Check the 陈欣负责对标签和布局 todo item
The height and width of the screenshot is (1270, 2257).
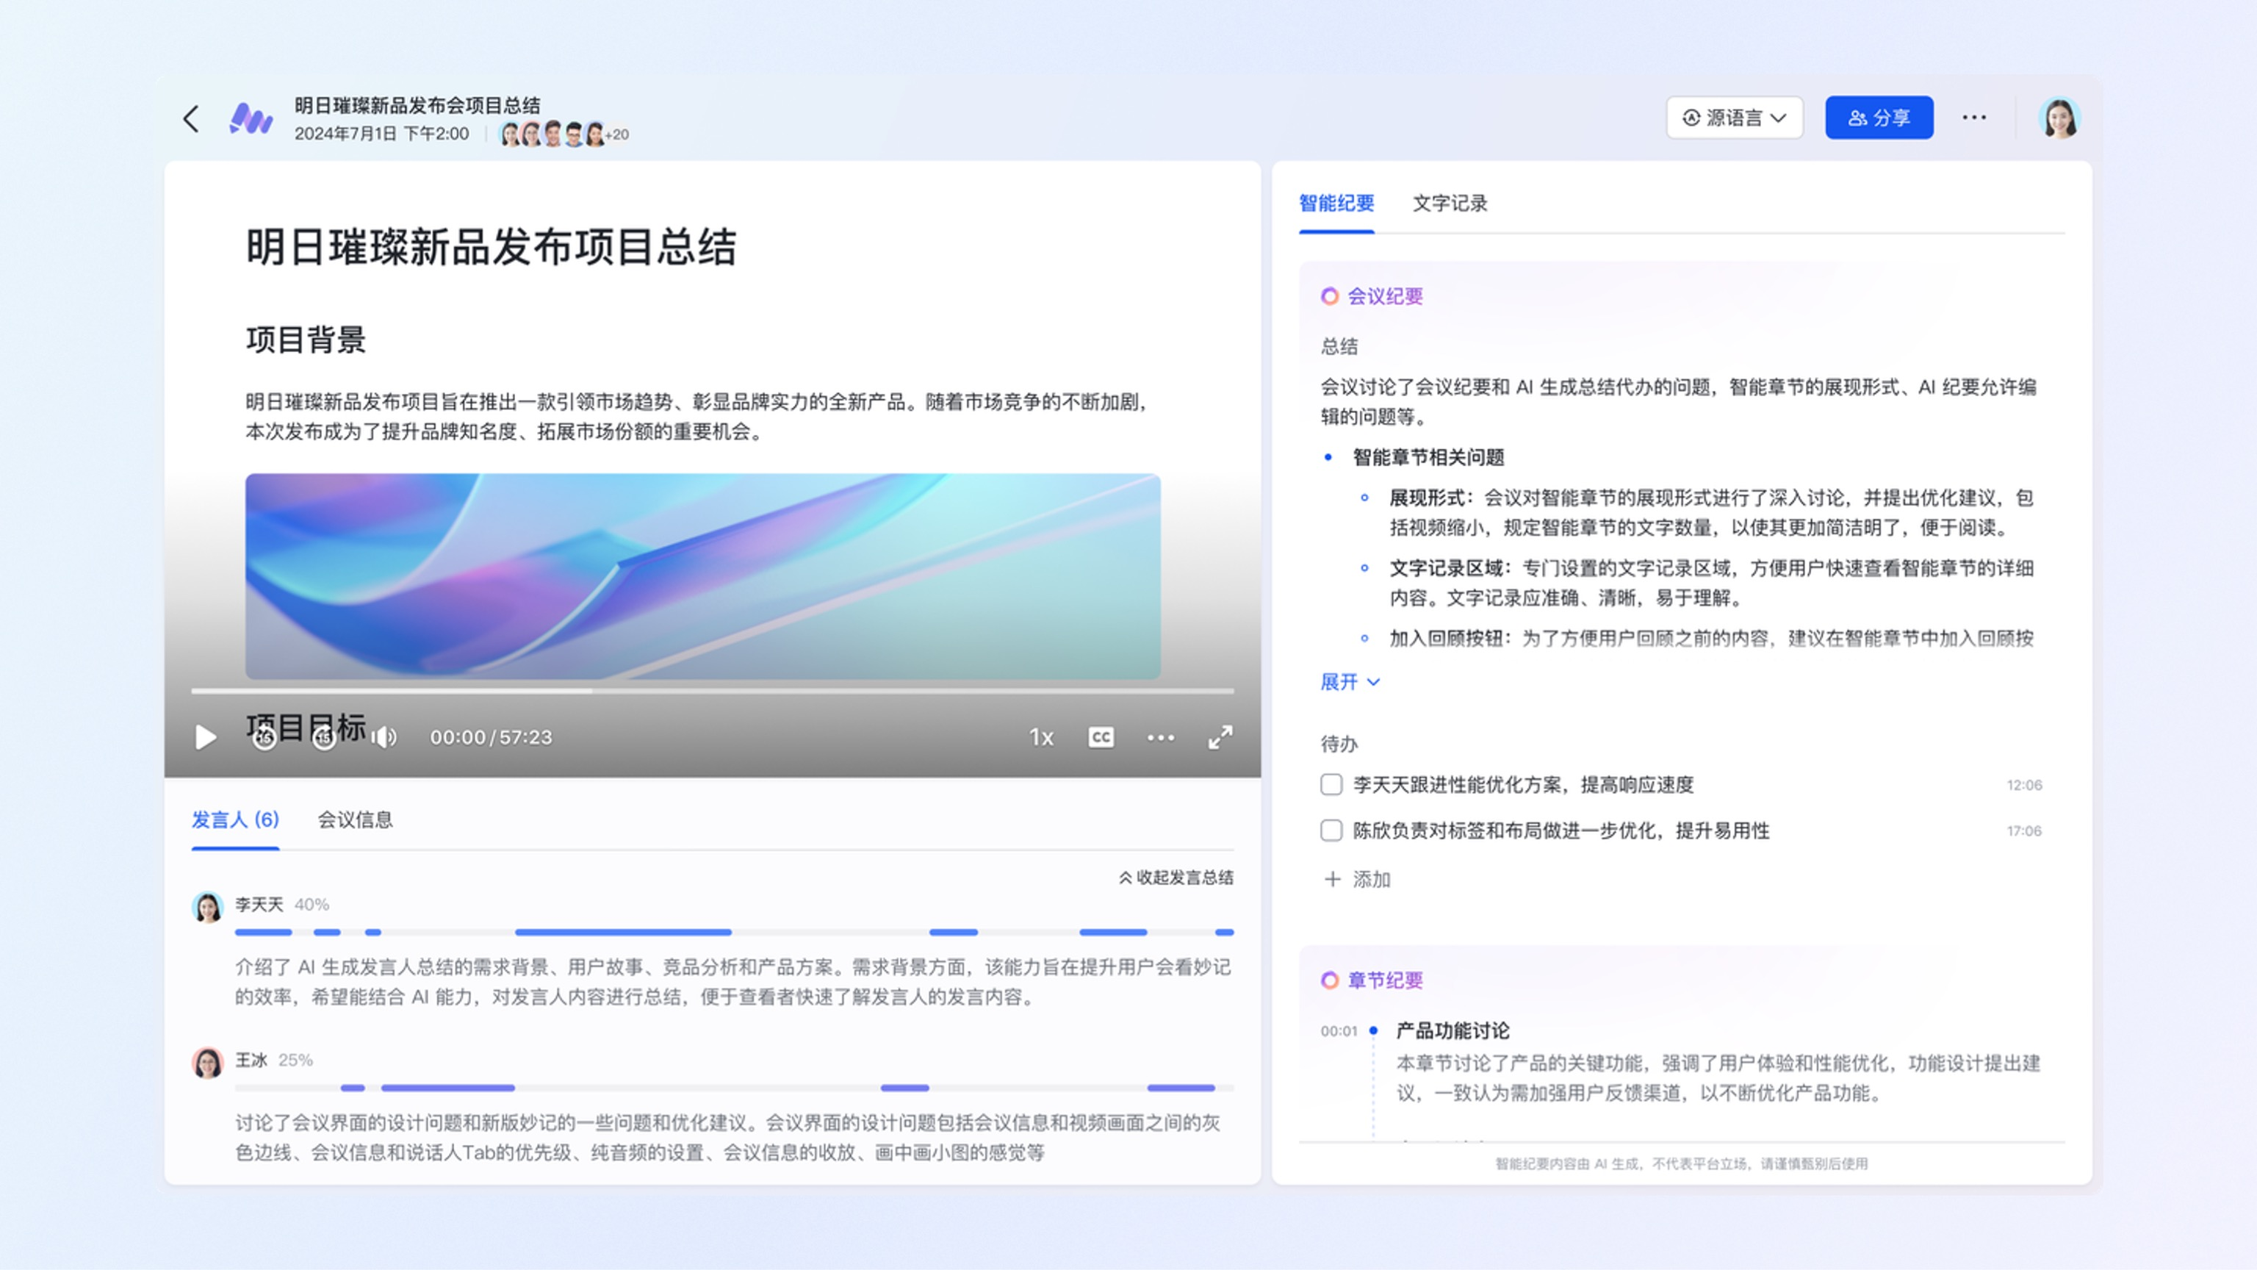point(1331,830)
